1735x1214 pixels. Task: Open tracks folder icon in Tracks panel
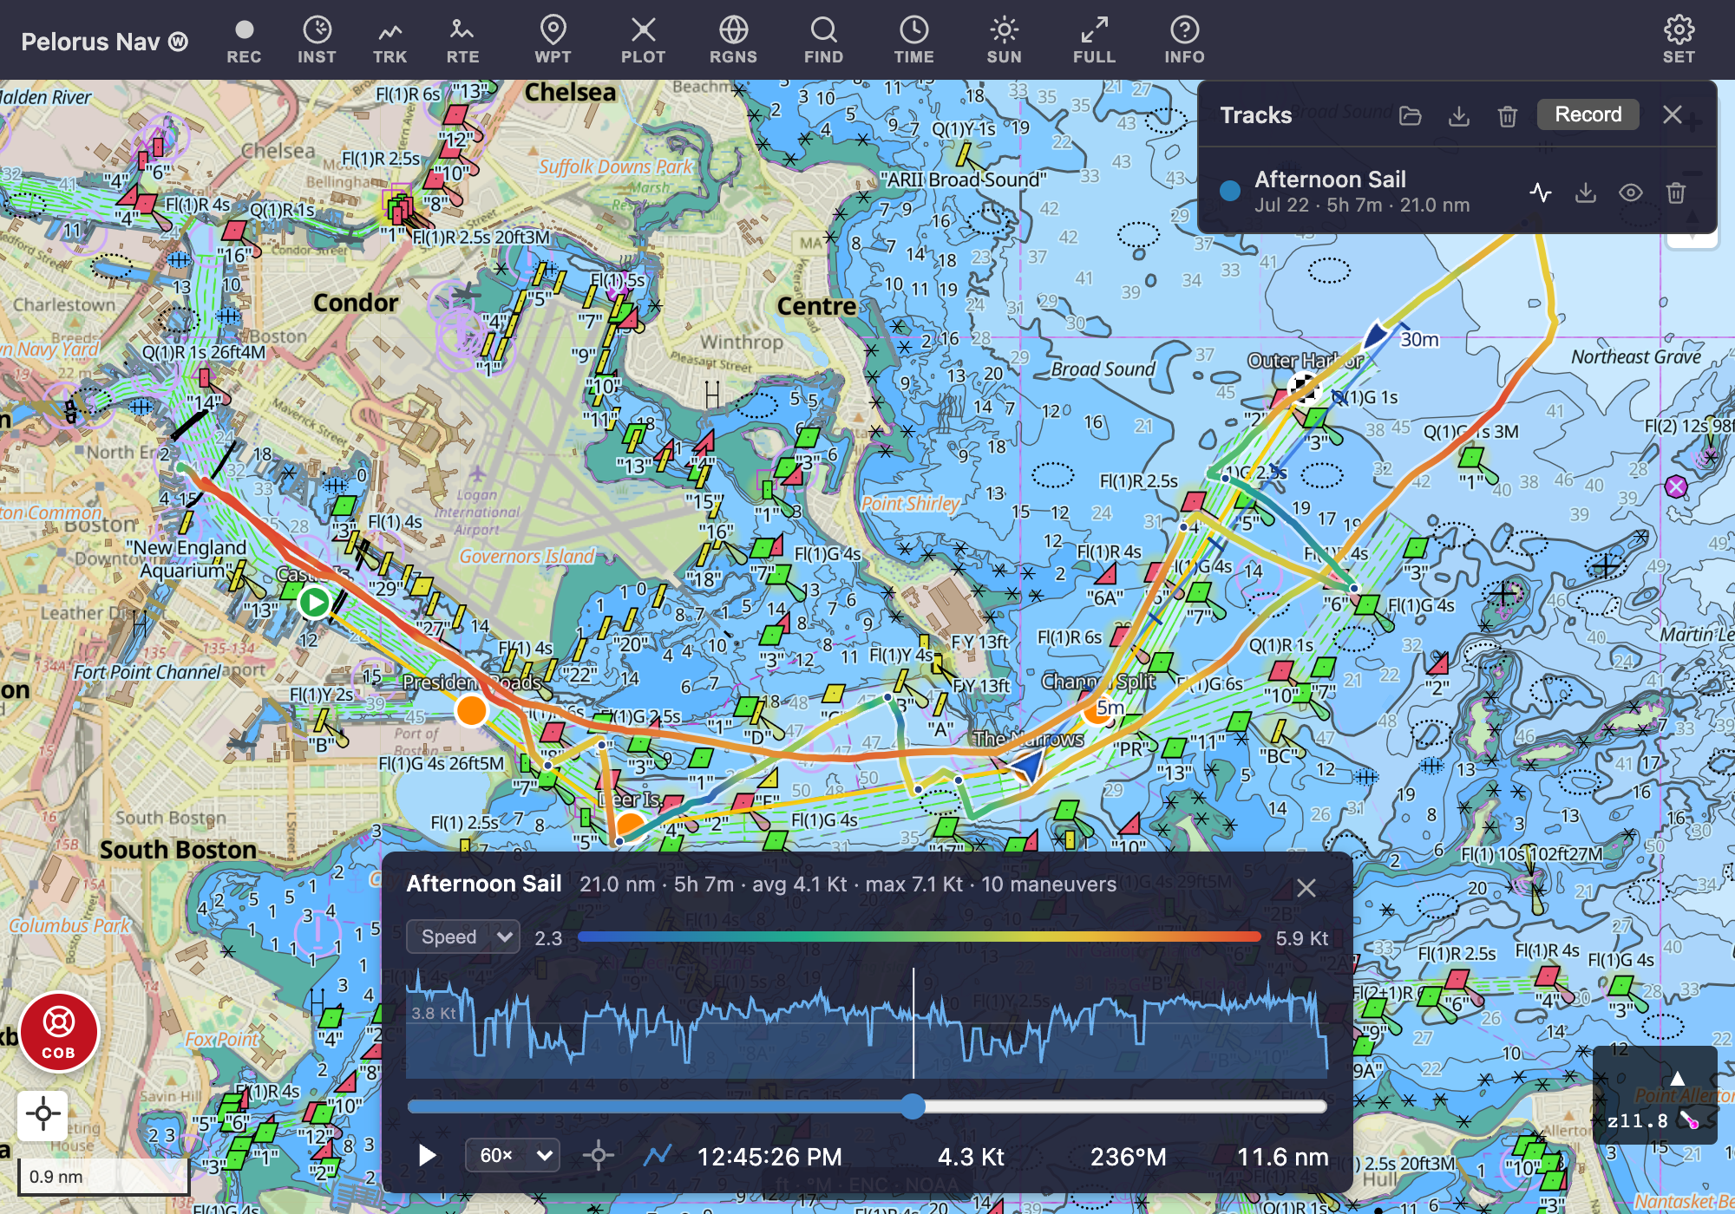pyautogui.click(x=1411, y=115)
